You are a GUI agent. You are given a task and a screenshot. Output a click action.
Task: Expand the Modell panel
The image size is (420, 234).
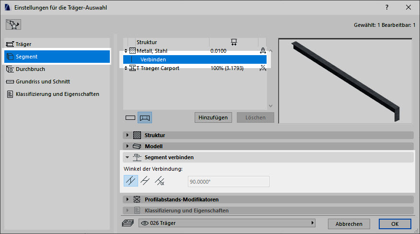127,146
